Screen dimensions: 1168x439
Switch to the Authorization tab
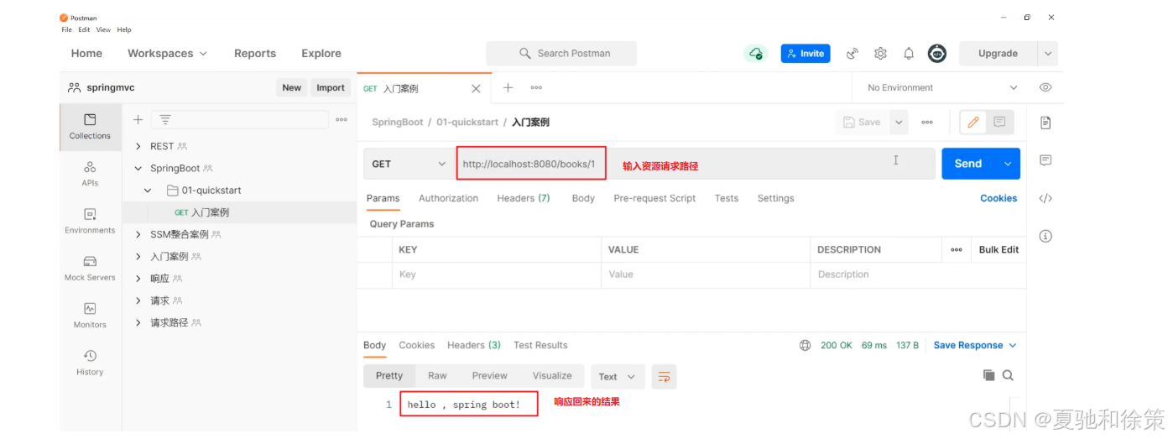(x=448, y=198)
